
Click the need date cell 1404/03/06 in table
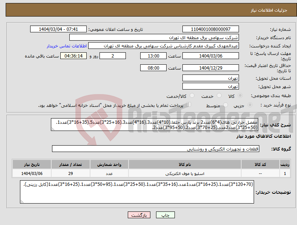(x=32, y=173)
